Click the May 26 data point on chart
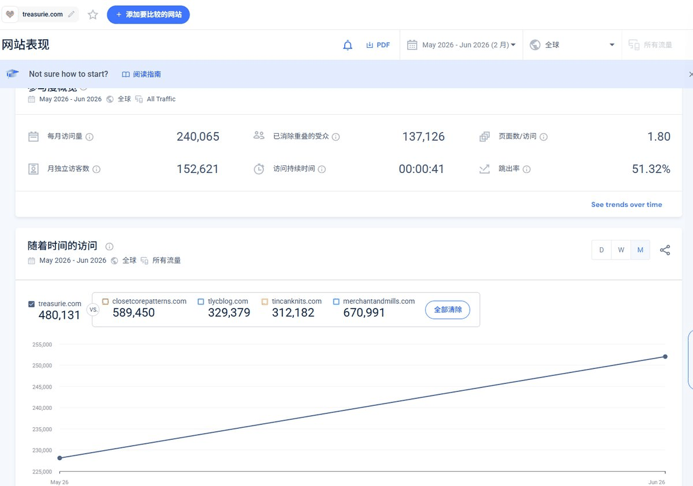The height and width of the screenshot is (486, 693). click(59, 458)
